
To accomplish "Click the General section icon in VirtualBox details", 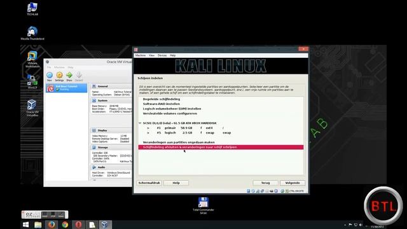I will [94, 87].
